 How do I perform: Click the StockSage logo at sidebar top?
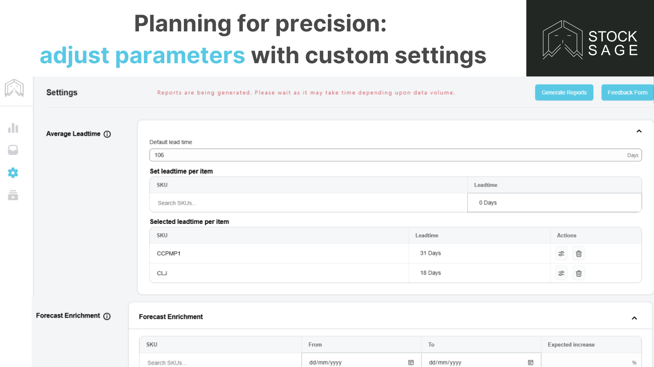pyautogui.click(x=14, y=88)
